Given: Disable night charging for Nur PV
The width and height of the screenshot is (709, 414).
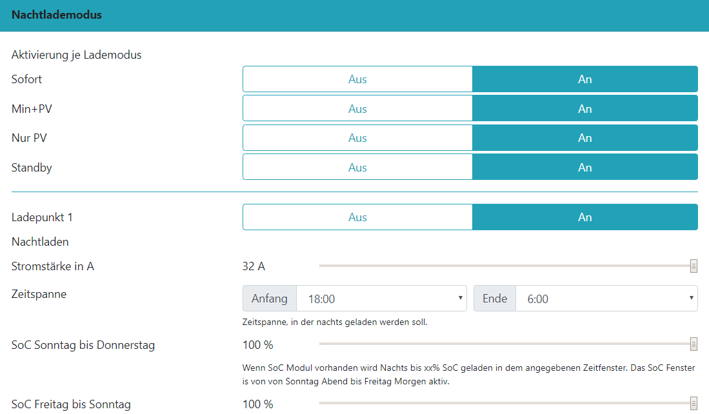Looking at the screenshot, I should pos(357,138).
